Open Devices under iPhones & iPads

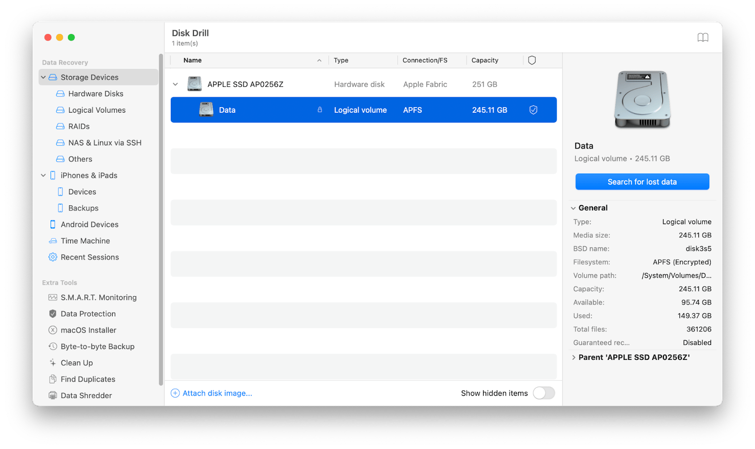82,192
